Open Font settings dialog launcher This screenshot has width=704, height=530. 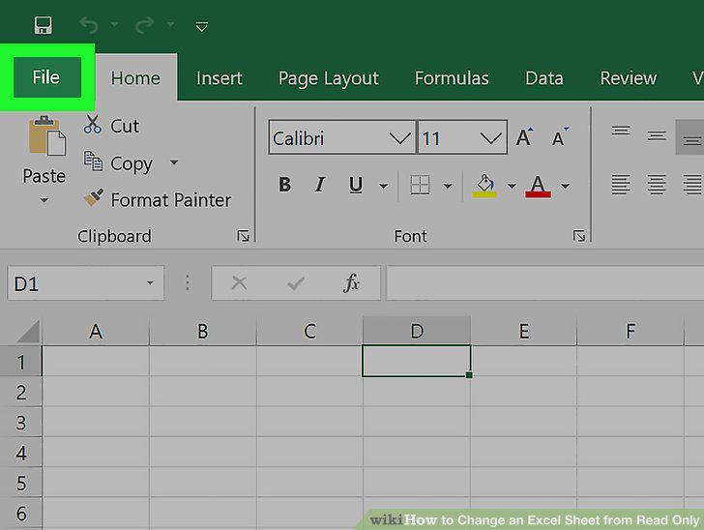[578, 236]
